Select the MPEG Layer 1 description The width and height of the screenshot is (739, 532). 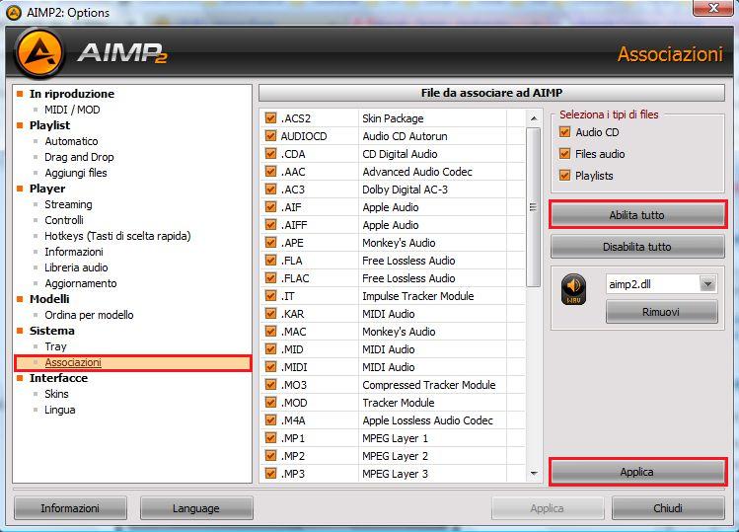395,437
